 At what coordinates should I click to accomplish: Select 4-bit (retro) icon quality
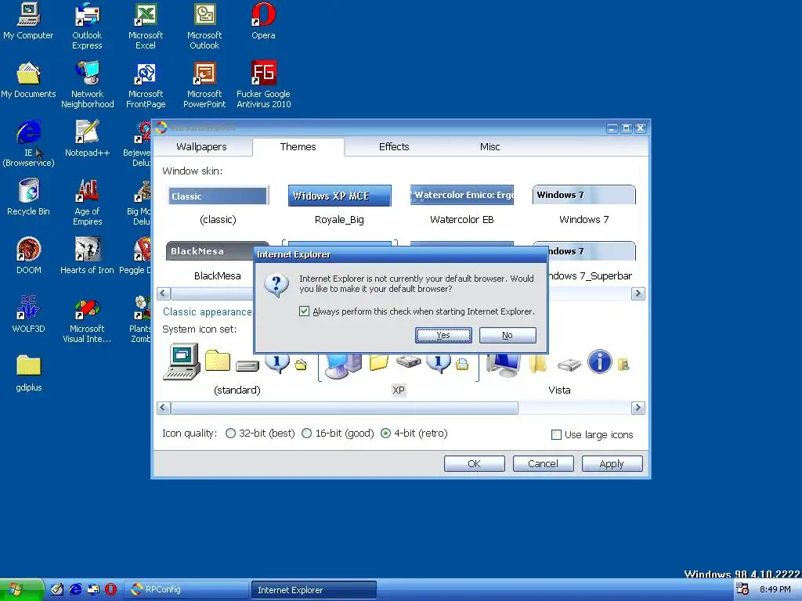tap(385, 434)
